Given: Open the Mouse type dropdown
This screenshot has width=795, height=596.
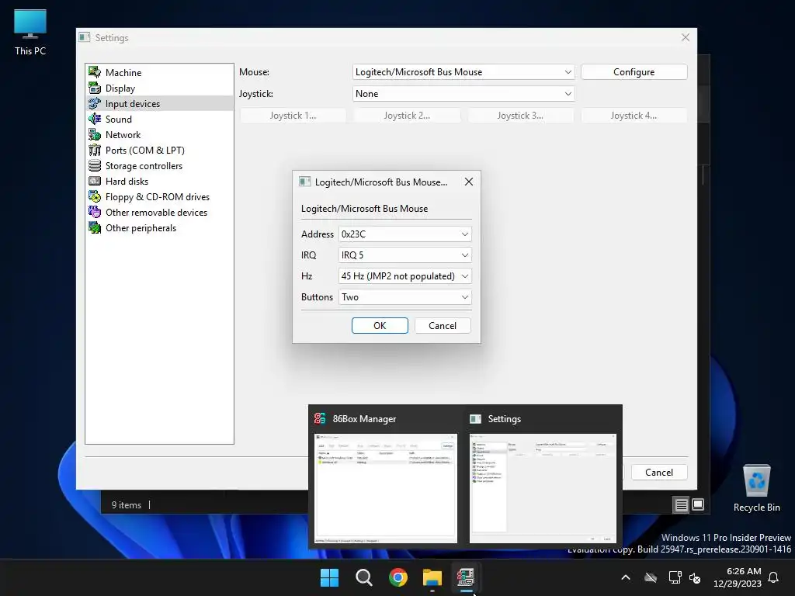Looking at the screenshot, I should [x=463, y=72].
